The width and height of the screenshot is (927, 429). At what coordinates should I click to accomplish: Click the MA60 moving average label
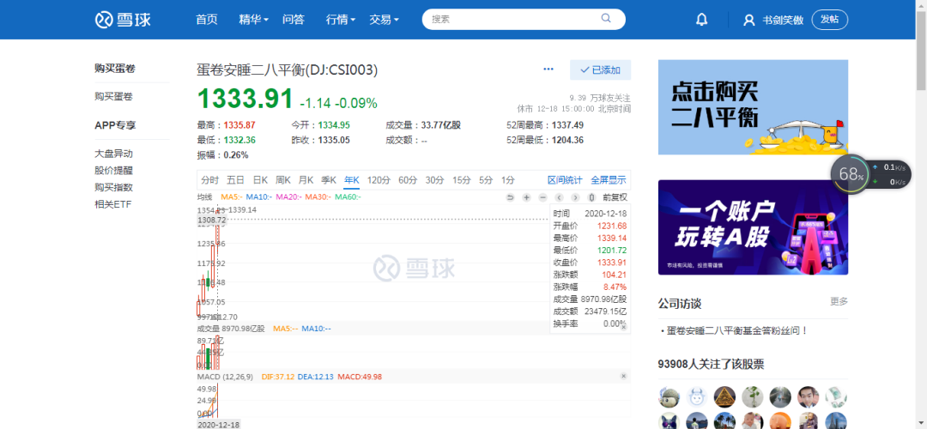pos(348,196)
